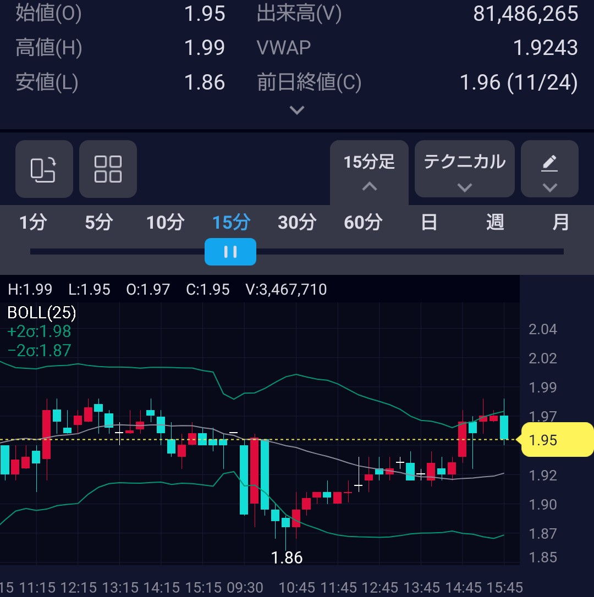The width and height of the screenshot is (594, 597).
Task: Click the blue timeframe slider handle
Action: [x=230, y=252]
